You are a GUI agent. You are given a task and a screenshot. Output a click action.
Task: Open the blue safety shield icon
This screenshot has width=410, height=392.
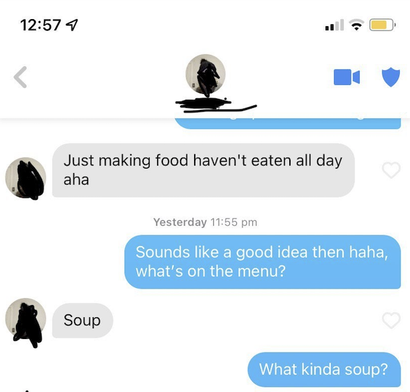click(391, 77)
